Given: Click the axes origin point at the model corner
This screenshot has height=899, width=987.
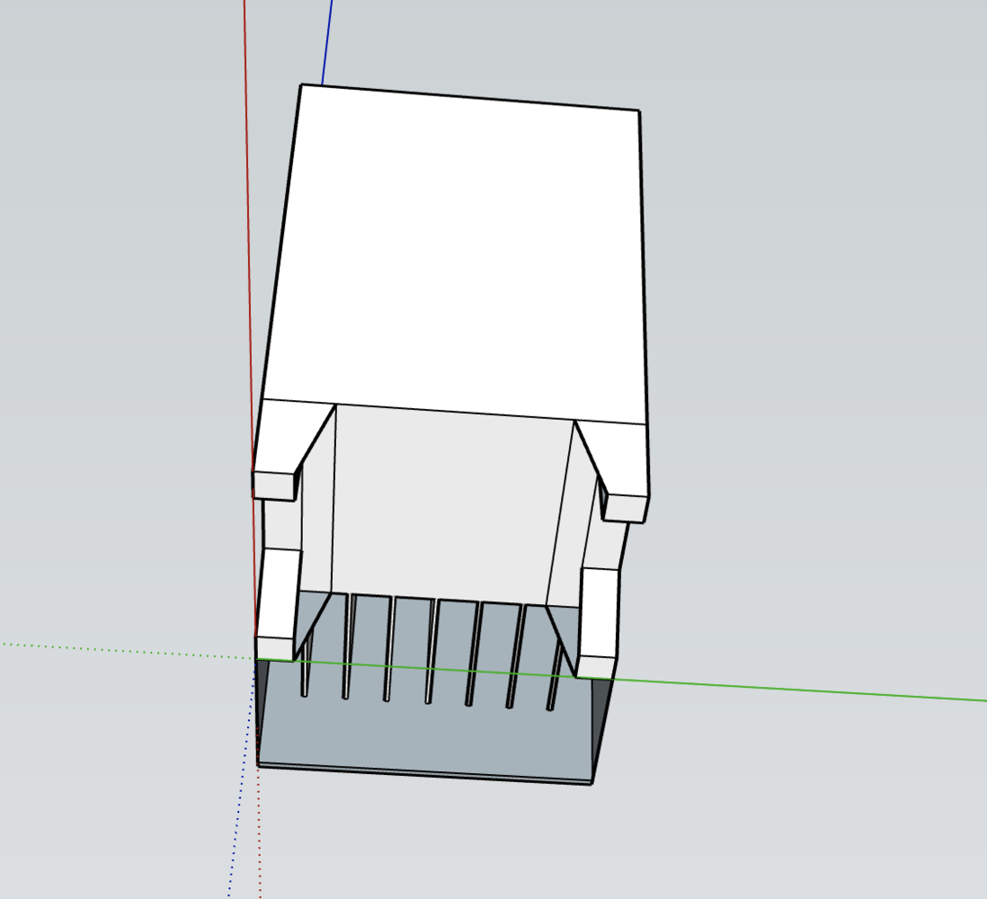Looking at the screenshot, I should pyautogui.click(x=256, y=659).
